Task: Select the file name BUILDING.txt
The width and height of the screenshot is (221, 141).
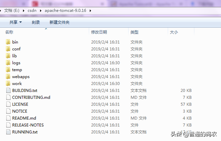Action: tap(25, 91)
